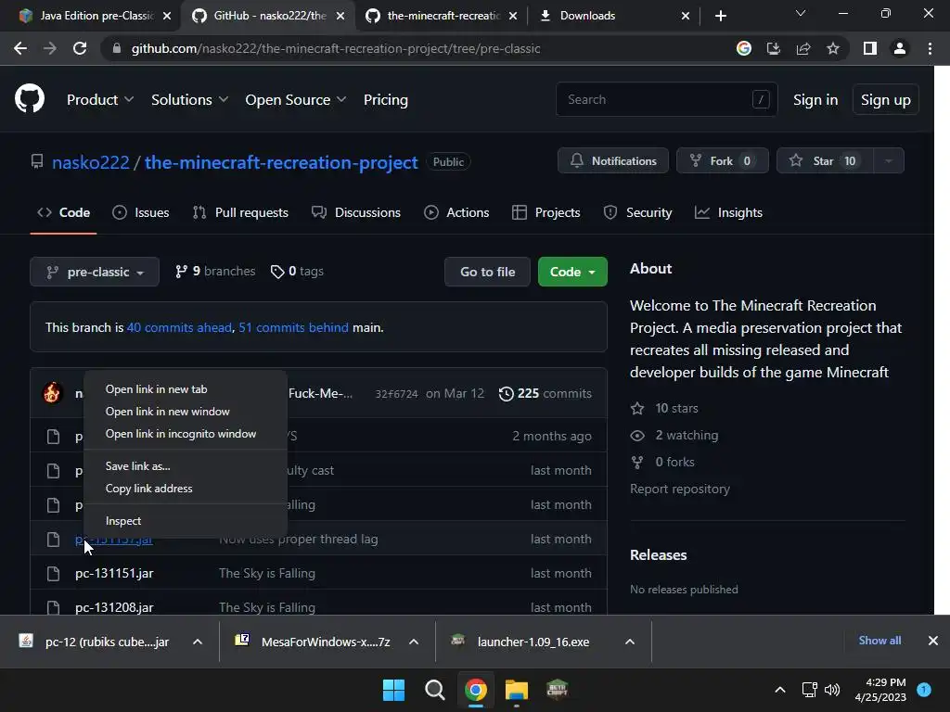The image size is (950, 712).
Task: Click the install app icon in address bar
Action: tap(774, 48)
